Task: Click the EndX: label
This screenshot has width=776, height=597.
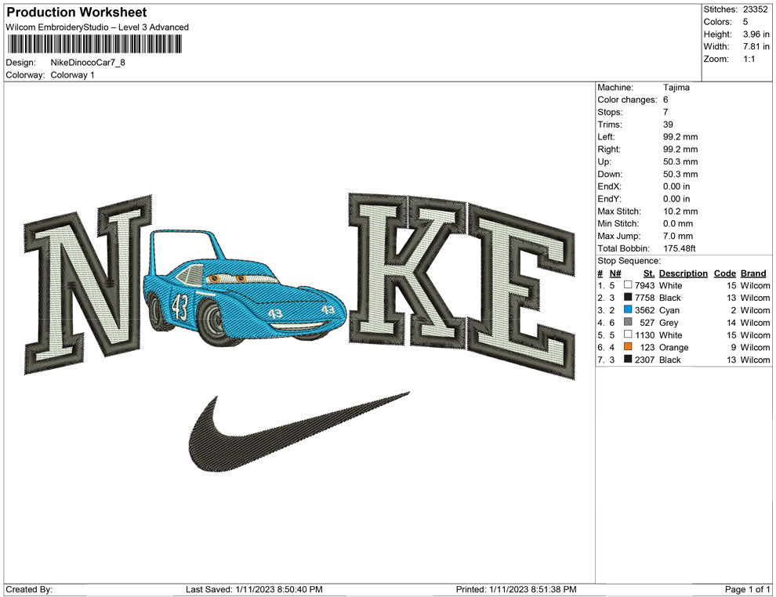Action: (609, 186)
